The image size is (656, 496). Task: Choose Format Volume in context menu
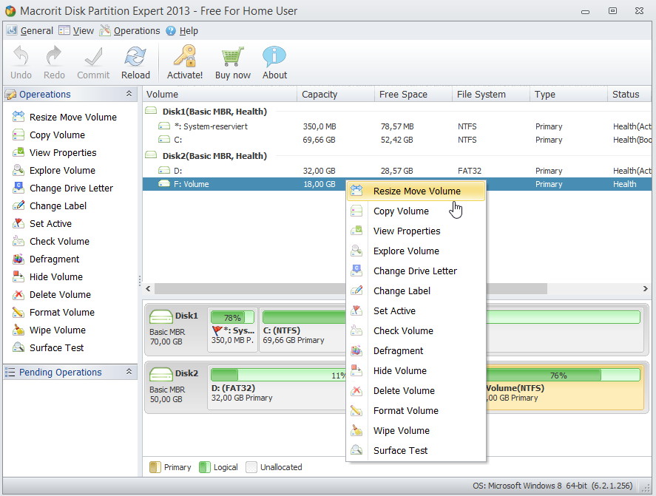coord(416,411)
